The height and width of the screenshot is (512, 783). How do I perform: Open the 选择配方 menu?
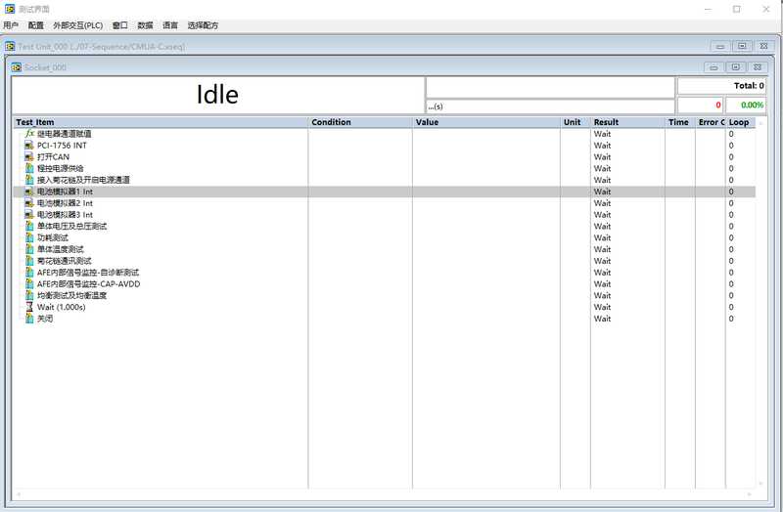click(203, 25)
